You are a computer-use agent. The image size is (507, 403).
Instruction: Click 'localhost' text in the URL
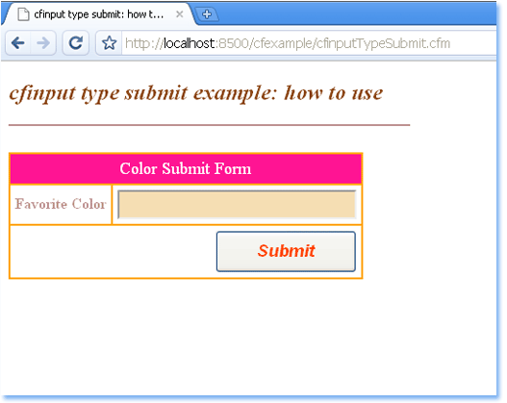pos(189,43)
